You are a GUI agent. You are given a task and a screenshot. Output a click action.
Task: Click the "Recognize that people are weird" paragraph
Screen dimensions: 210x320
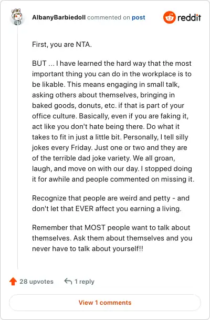pyautogui.click(x=111, y=203)
